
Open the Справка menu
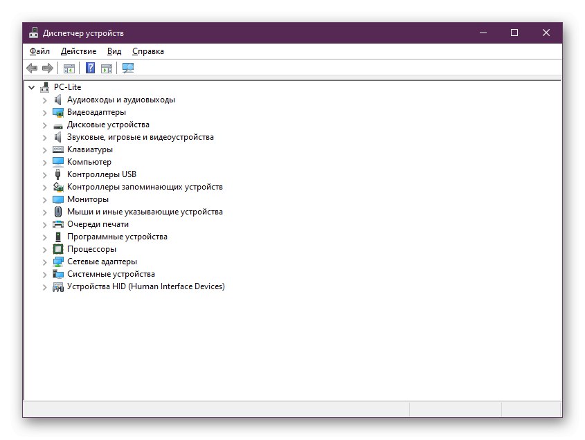147,51
